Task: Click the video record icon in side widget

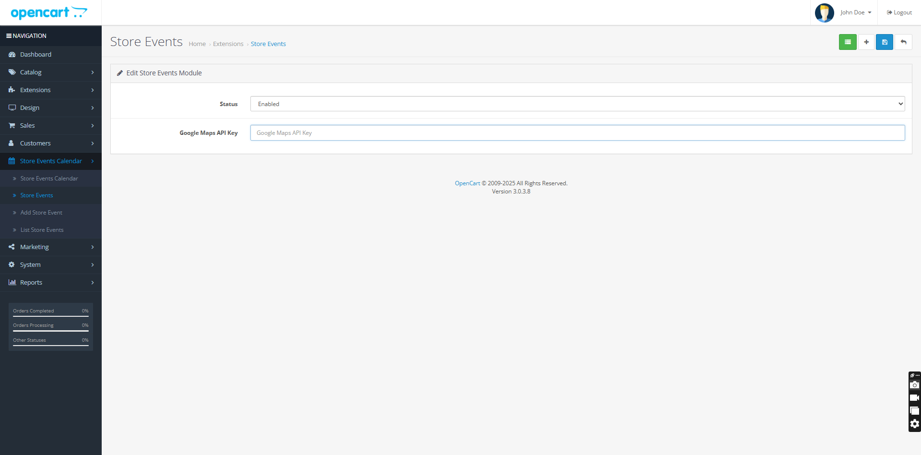Action: click(915, 398)
